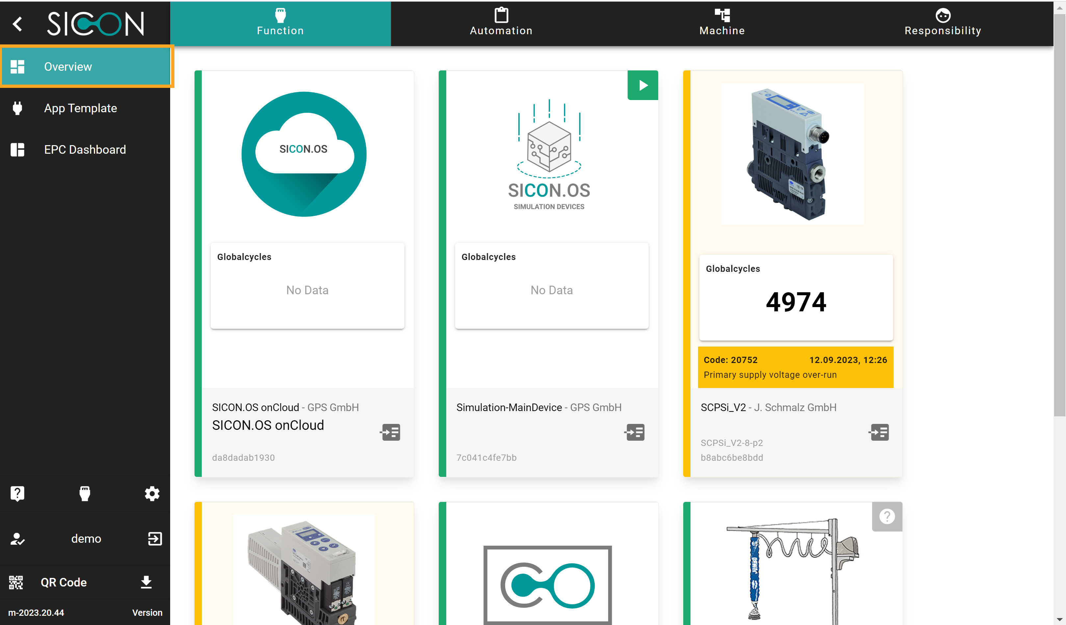Open details icon on SCPSi_V2 card

[879, 432]
